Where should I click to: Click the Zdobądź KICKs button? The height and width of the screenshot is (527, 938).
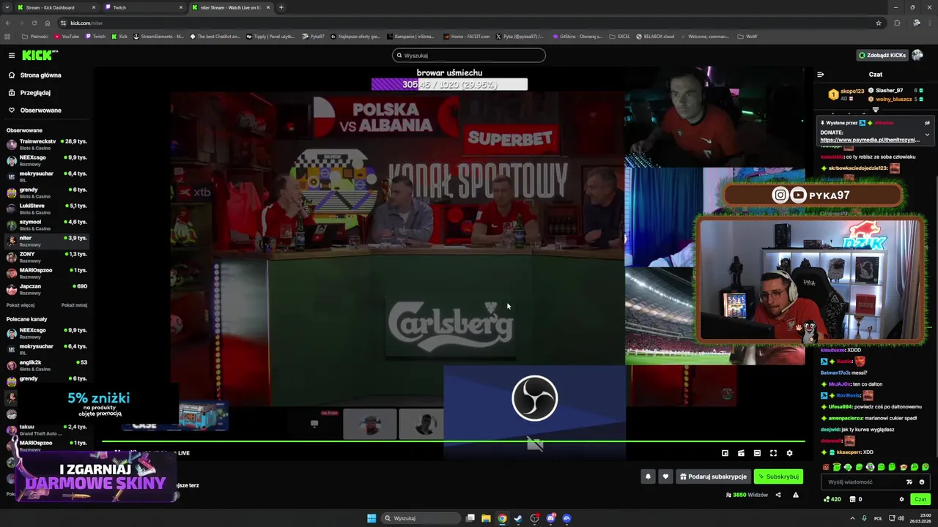pos(882,55)
